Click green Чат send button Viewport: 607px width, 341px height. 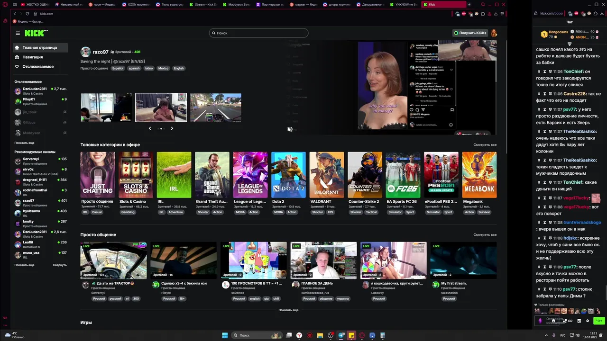tap(599, 321)
